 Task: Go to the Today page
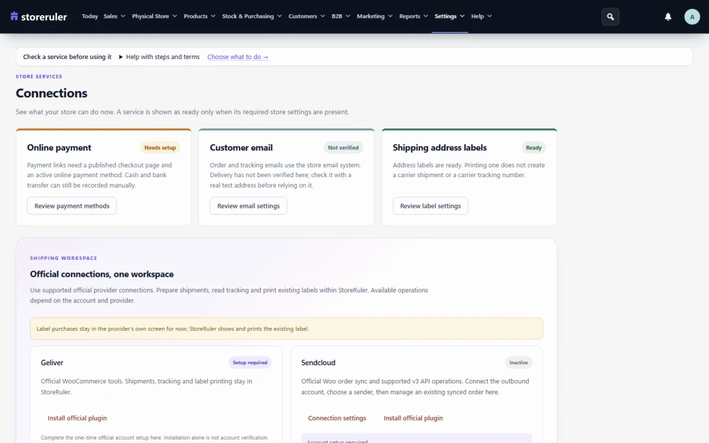click(x=90, y=17)
